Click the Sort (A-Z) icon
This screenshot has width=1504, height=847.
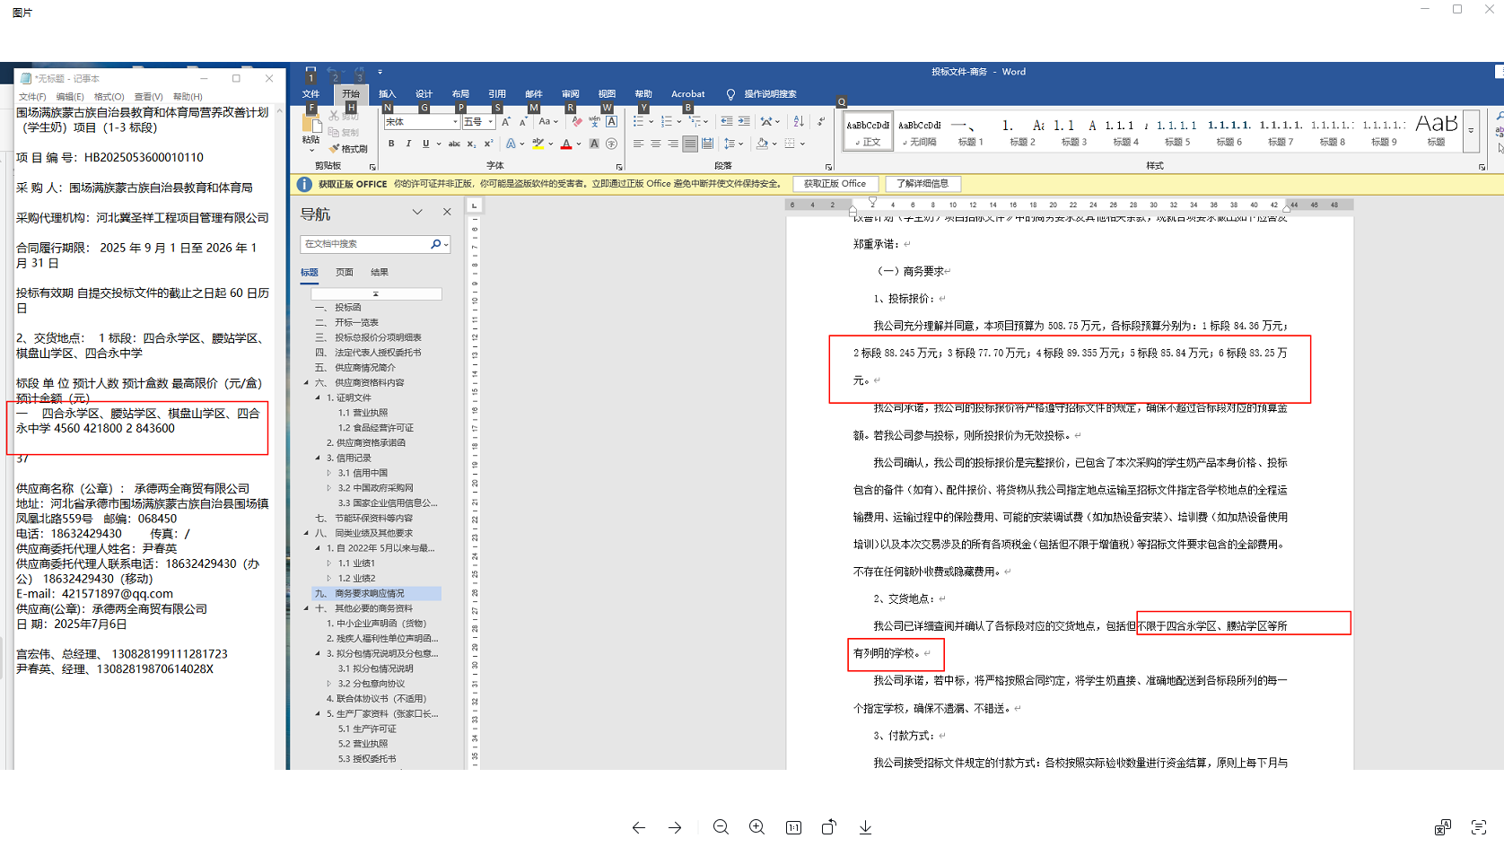(799, 122)
